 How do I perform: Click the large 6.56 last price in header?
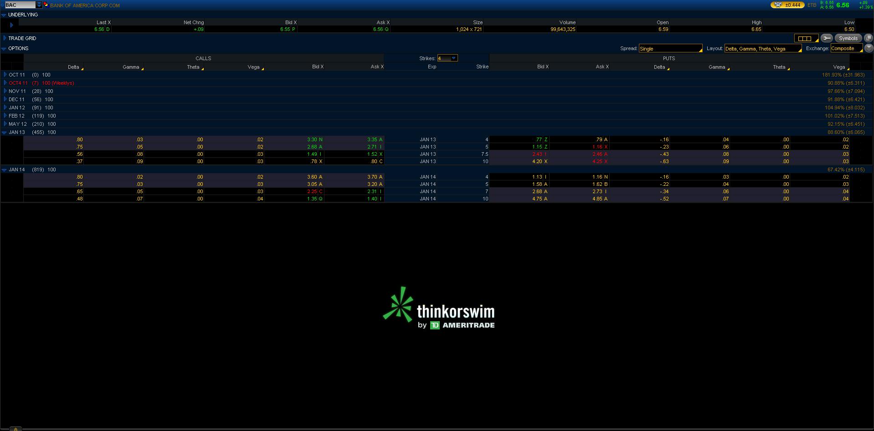coord(843,5)
